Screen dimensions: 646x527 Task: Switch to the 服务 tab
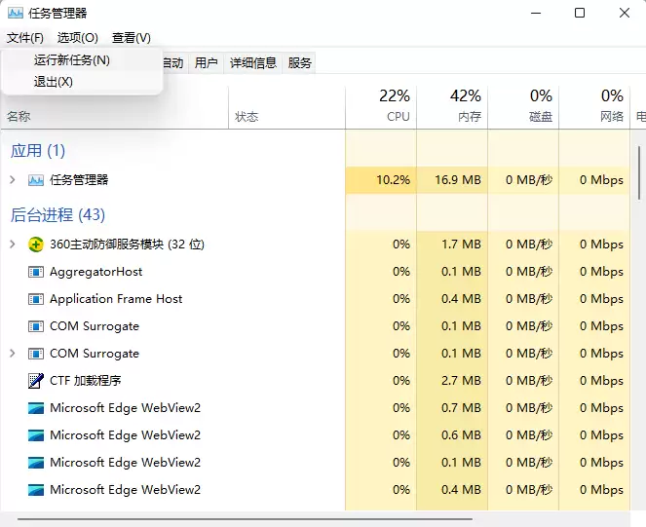coord(300,63)
